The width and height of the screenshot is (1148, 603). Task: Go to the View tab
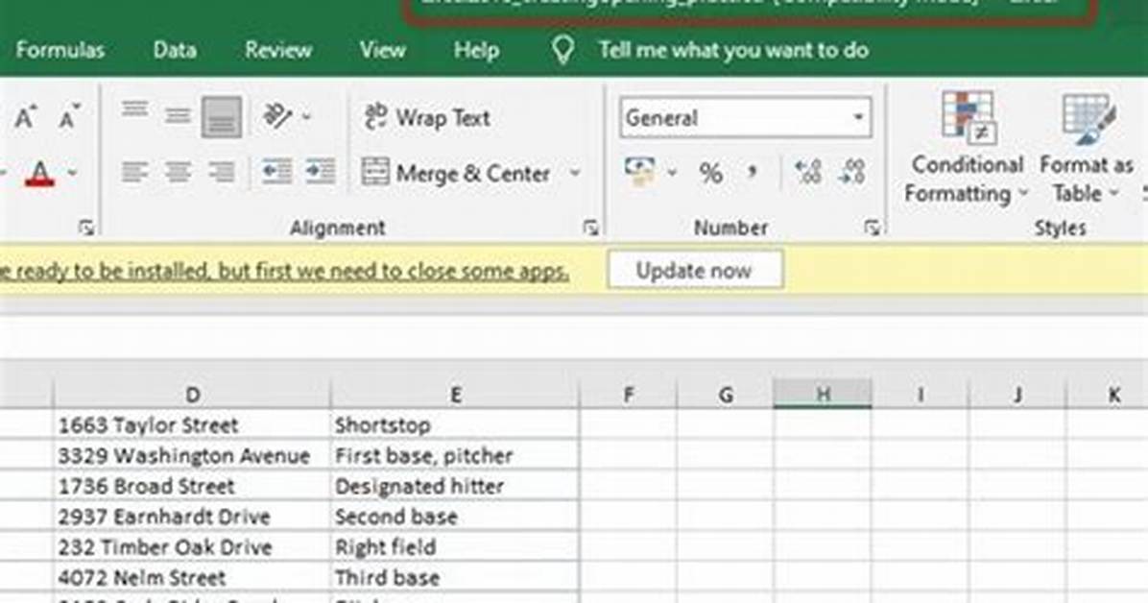click(x=382, y=50)
